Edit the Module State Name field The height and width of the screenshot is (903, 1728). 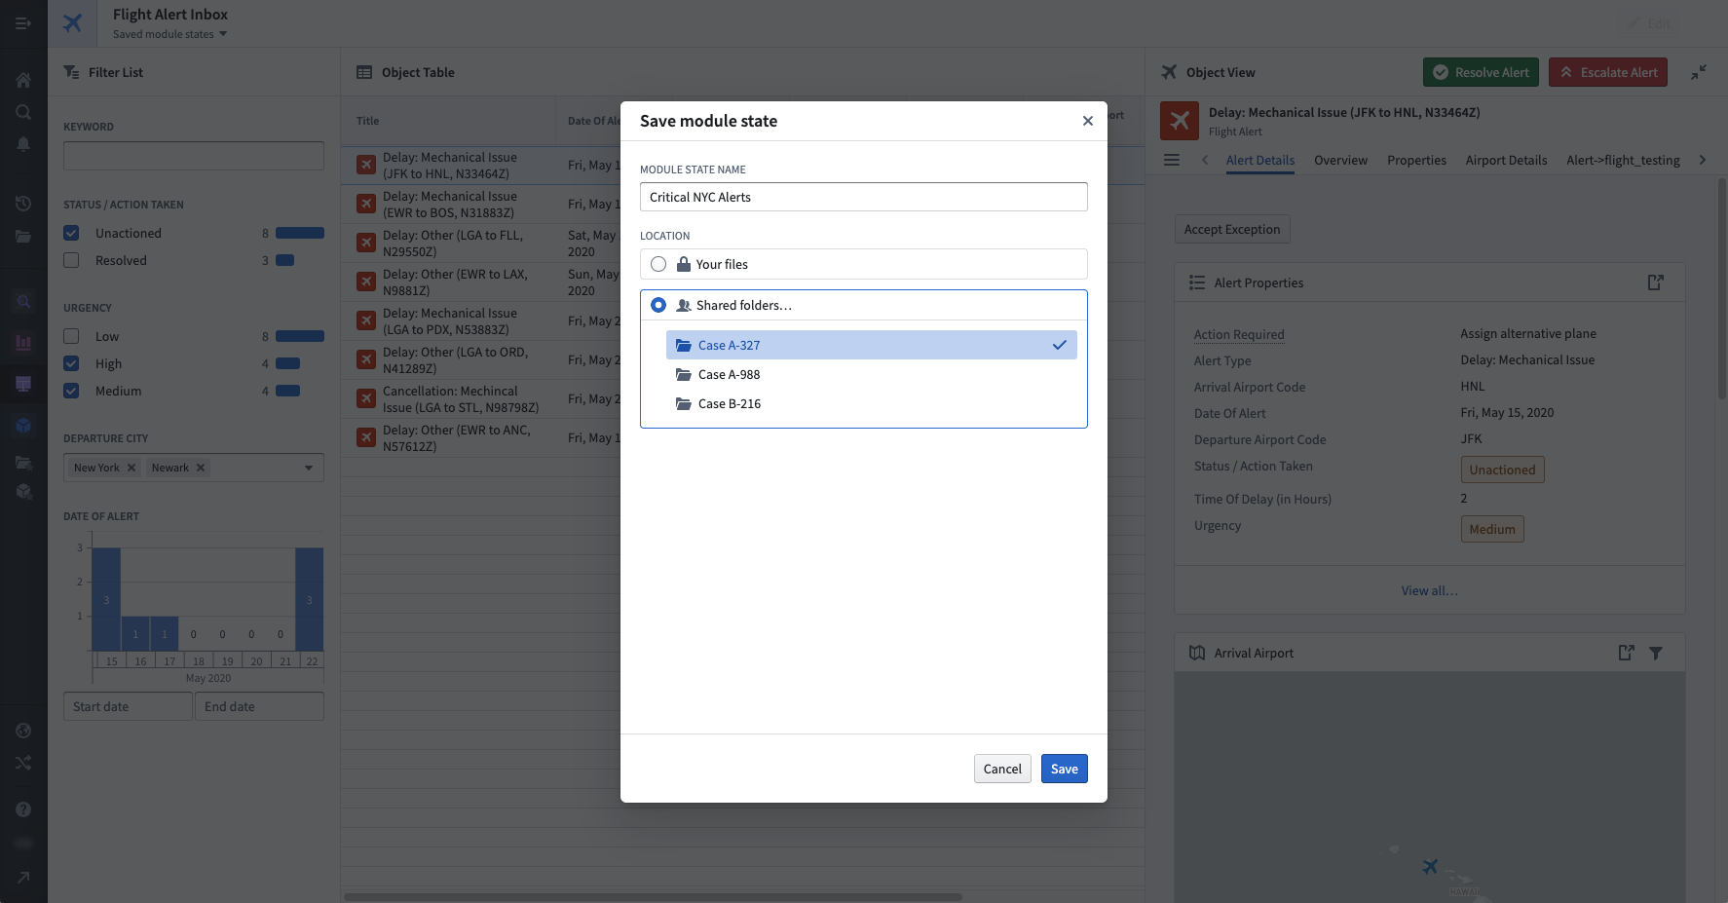[x=863, y=197]
